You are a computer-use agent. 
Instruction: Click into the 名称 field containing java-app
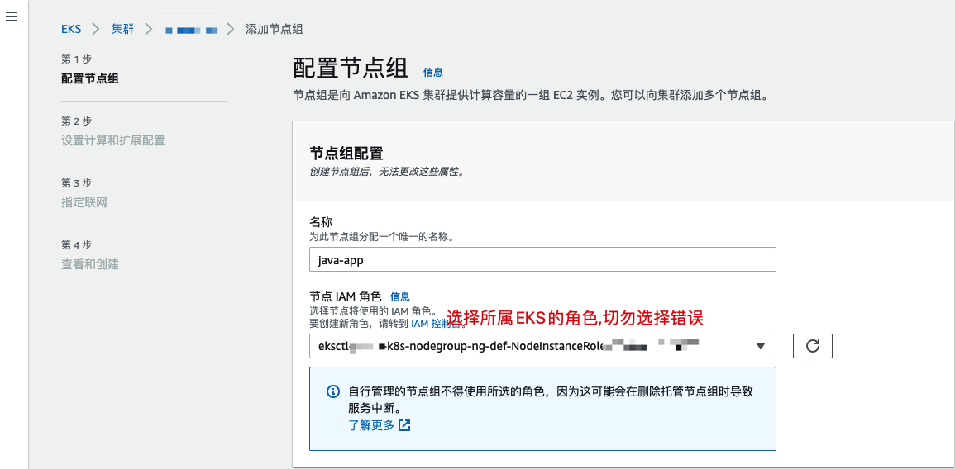[542, 259]
